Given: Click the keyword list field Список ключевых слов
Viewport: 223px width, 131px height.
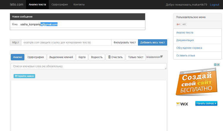Looking at the screenshot, I should [89, 66].
